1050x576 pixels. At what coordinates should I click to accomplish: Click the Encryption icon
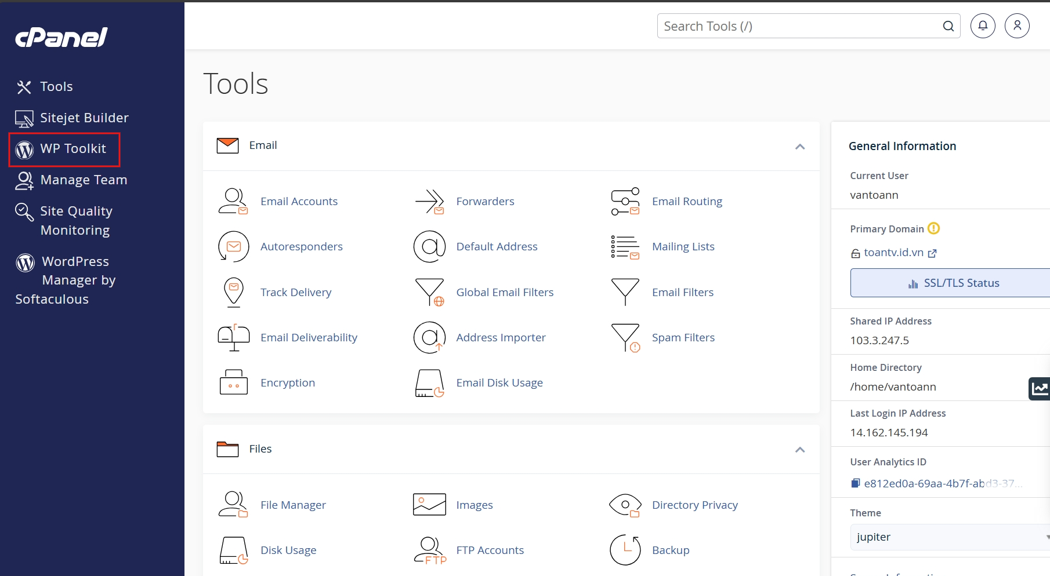233,382
